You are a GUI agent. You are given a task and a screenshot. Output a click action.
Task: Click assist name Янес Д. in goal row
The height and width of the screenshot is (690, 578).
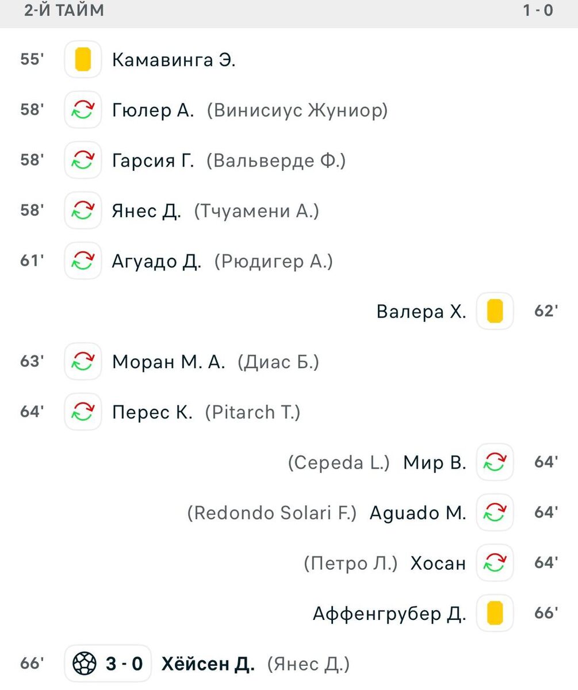click(x=308, y=664)
